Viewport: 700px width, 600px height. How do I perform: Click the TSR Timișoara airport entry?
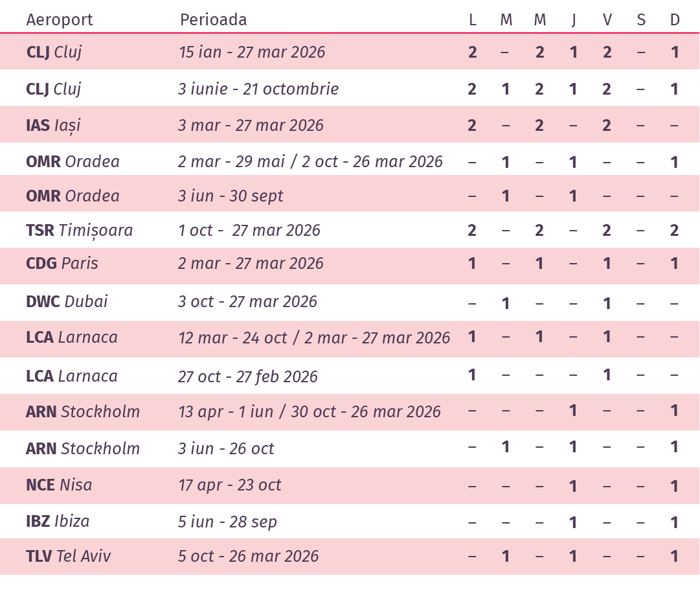[x=80, y=231]
